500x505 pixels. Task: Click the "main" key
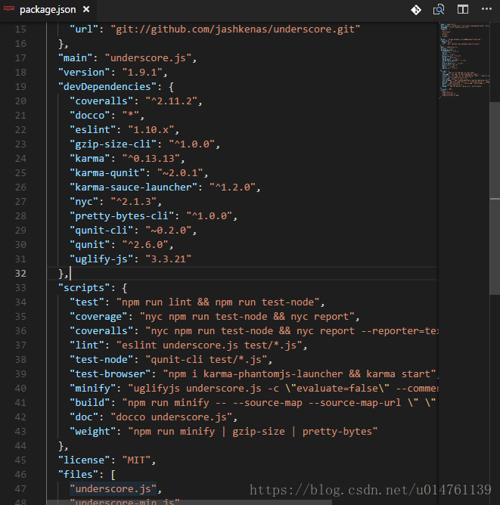pos(76,58)
